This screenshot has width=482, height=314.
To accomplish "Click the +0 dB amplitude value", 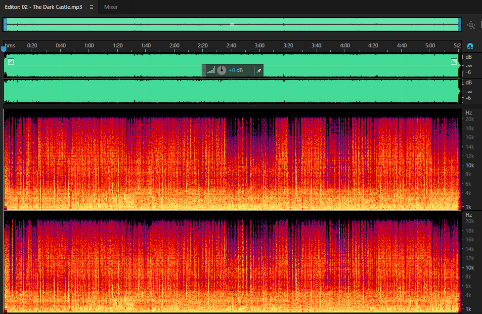I will click(236, 70).
